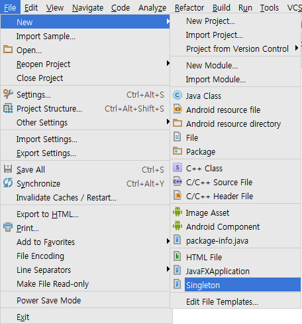Expand the Other Settings submenu arrow
Screen dimensions: 302x324
(x=168, y=122)
